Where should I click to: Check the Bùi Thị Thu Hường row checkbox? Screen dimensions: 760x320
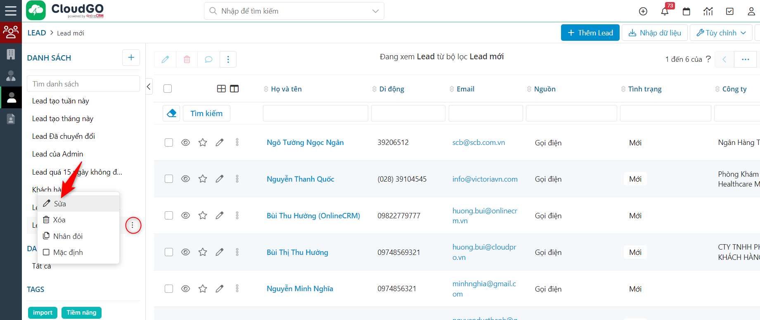pyautogui.click(x=169, y=252)
